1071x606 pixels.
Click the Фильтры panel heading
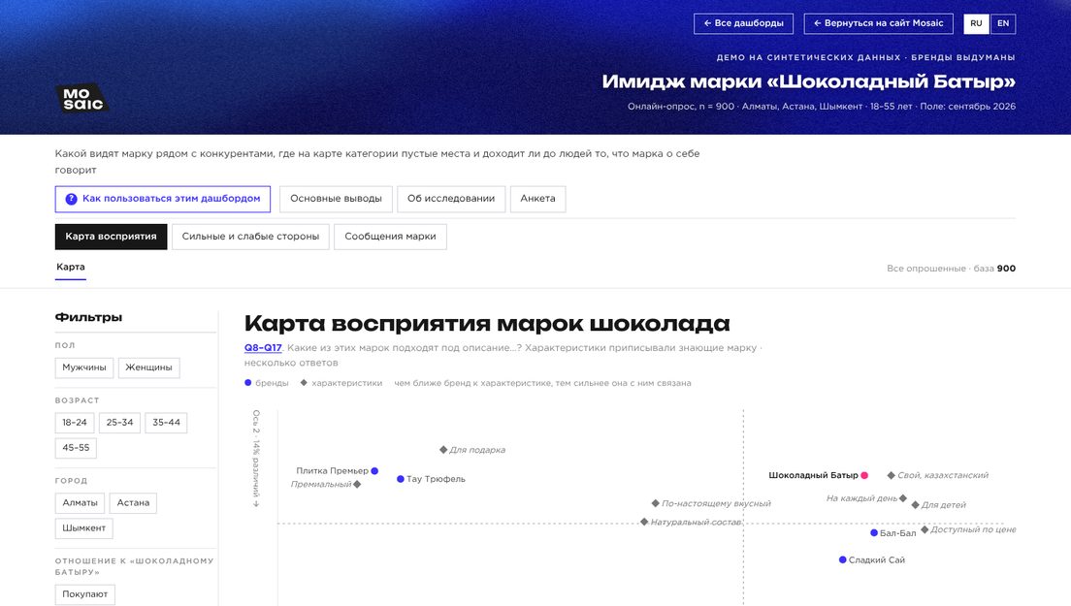(x=89, y=317)
